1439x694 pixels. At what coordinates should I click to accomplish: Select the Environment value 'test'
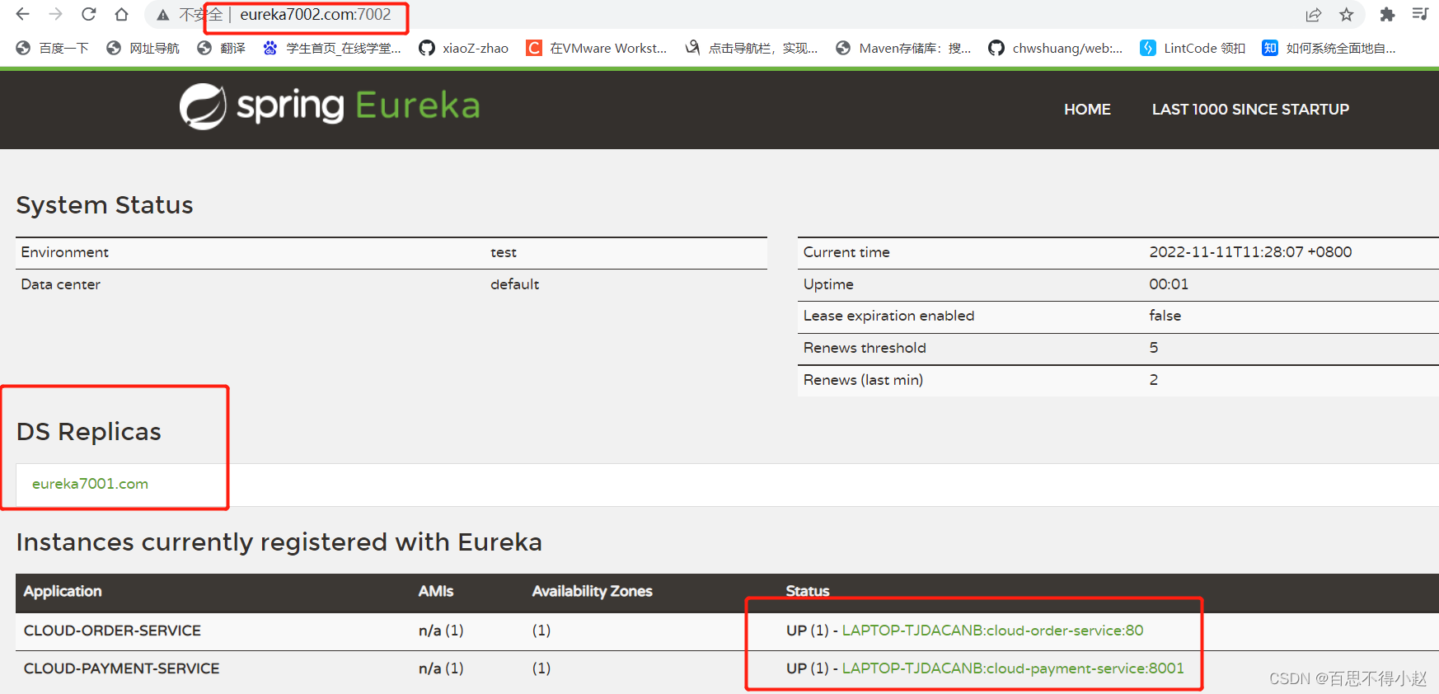coord(504,252)
